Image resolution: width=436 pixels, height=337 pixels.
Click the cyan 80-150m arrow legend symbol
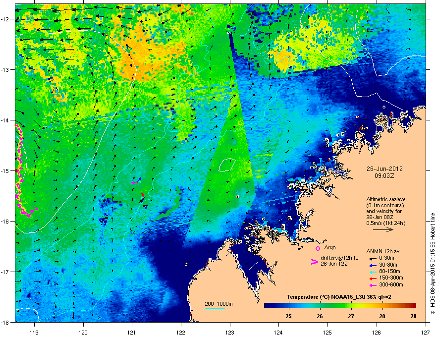[373, 272]
